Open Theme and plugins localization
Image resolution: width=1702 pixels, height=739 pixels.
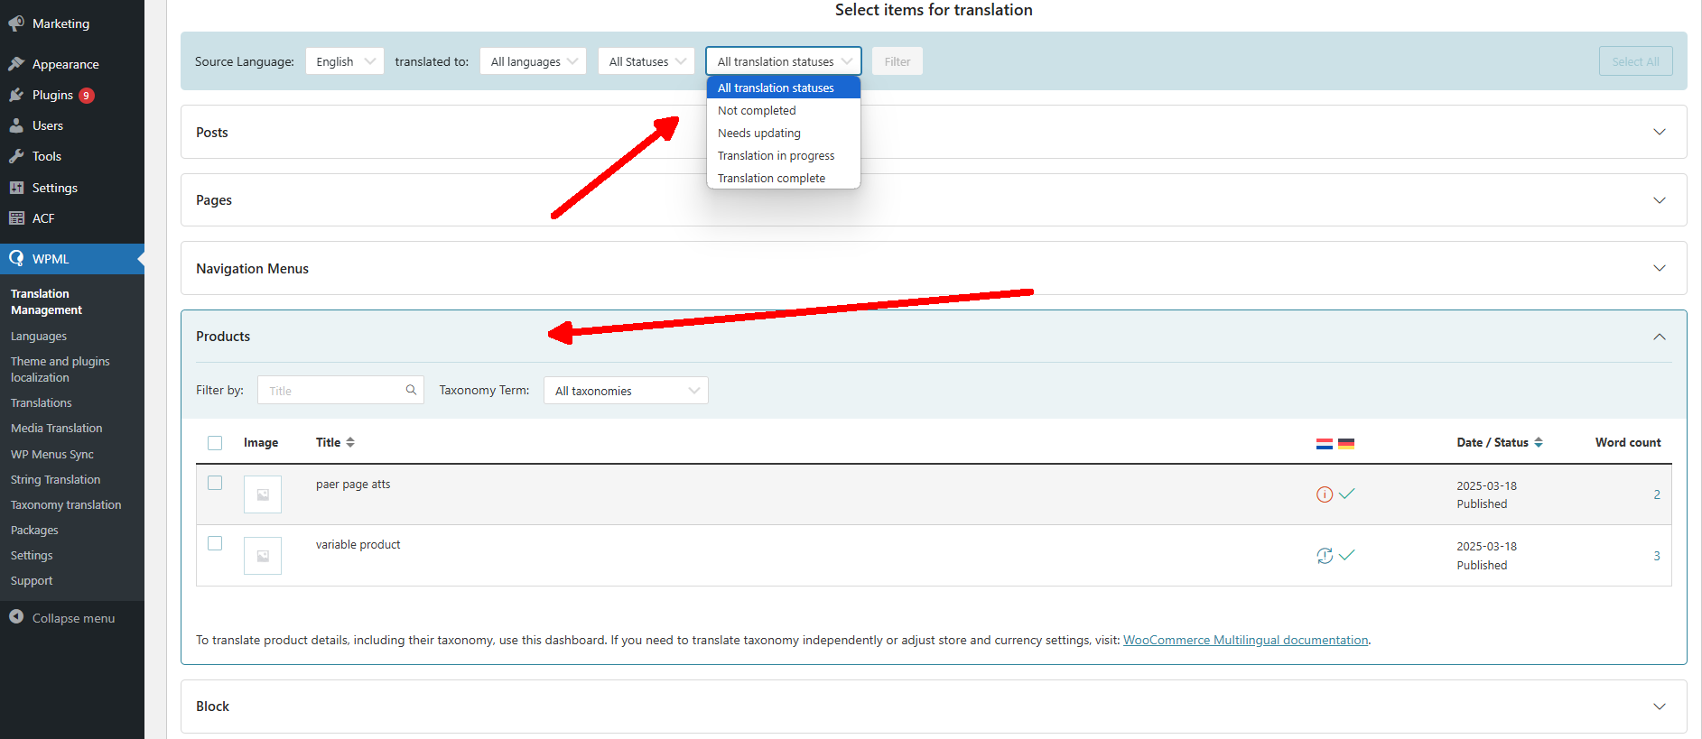click(x=60, y=369)
